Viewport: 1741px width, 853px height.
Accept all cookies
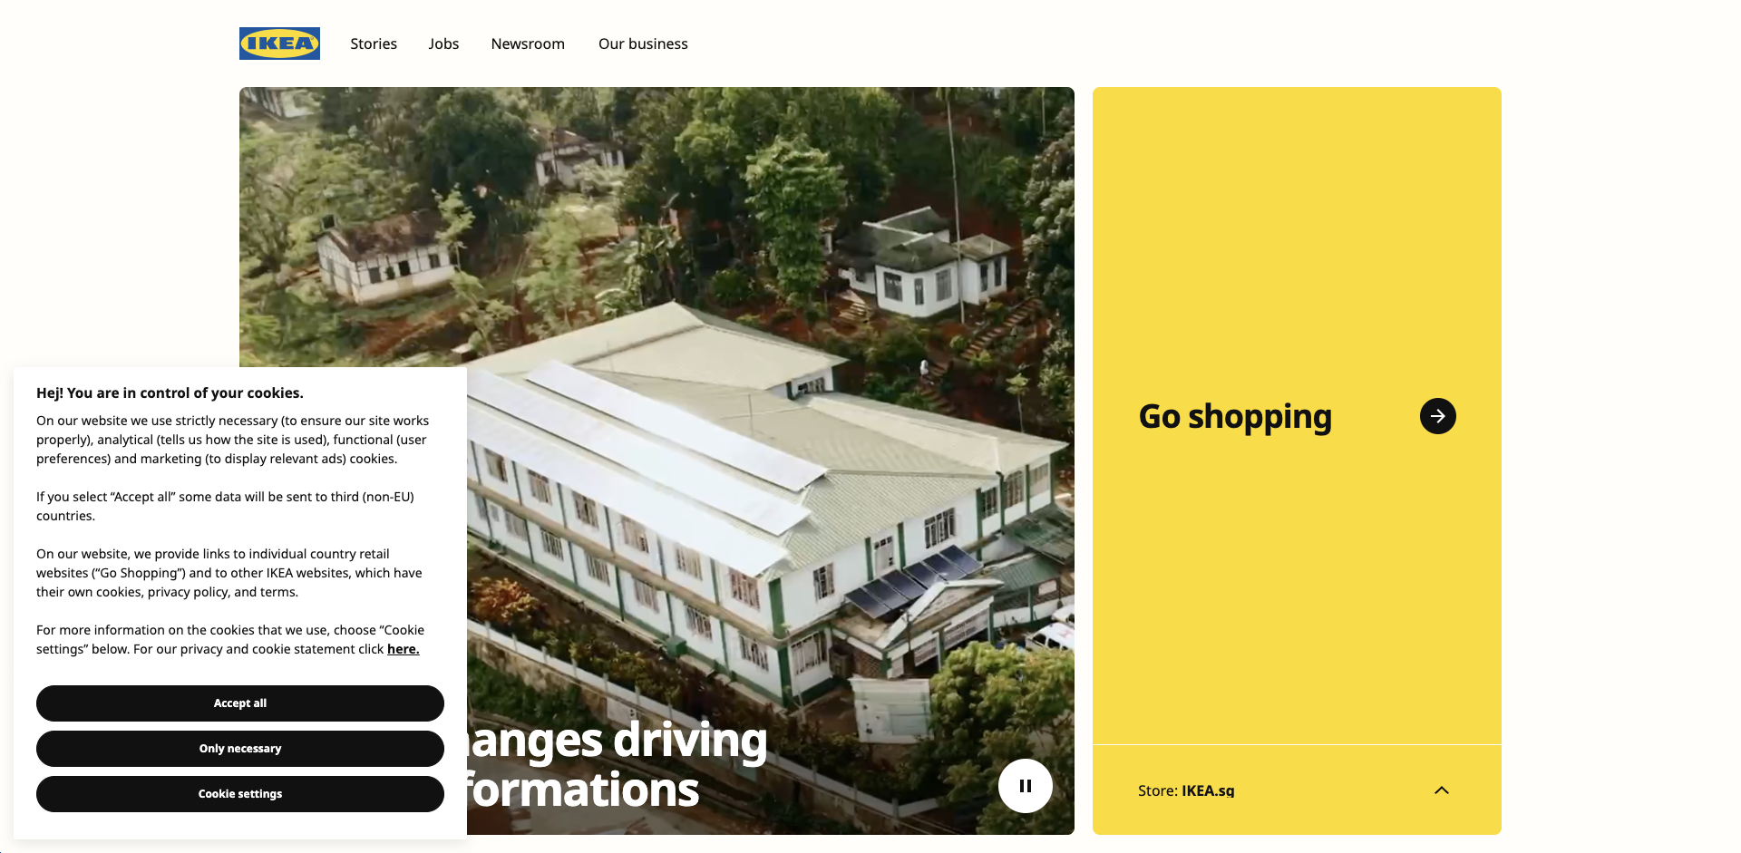(x=240, y=703)
